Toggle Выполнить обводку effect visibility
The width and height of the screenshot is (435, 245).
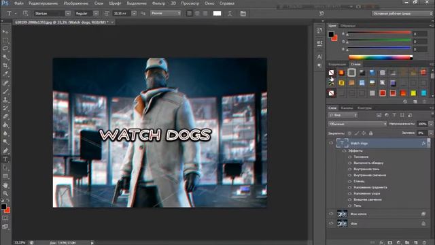click(350, 163)
